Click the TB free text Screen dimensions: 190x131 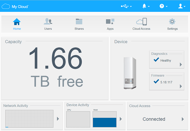point(57,81)
